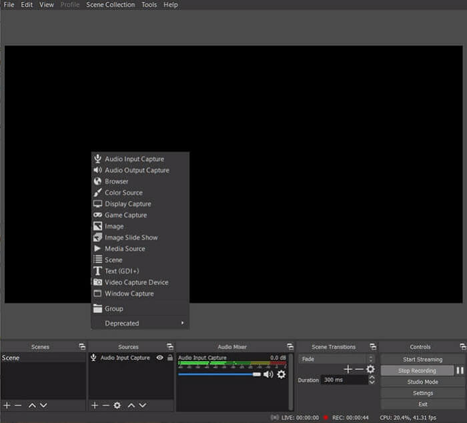Click the Audio Input Capture volume slider
This screenshot has width=467, height=423.
(219, 374)
